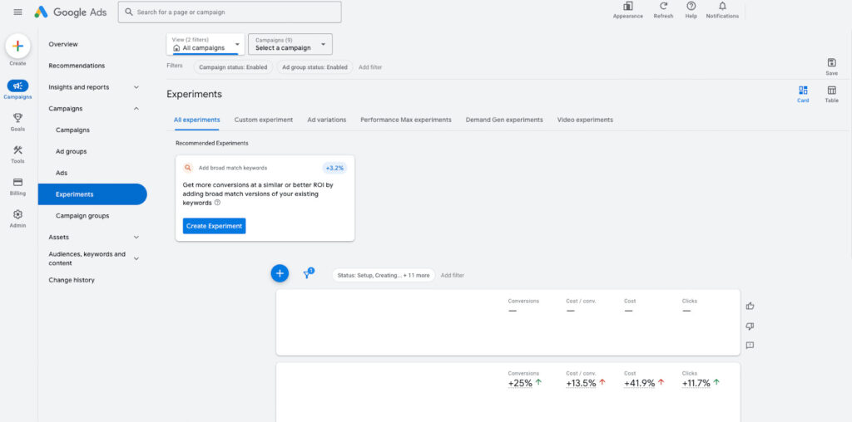Click the thumbs up feedback icon

pyautogui.click(x=750, y=306)
